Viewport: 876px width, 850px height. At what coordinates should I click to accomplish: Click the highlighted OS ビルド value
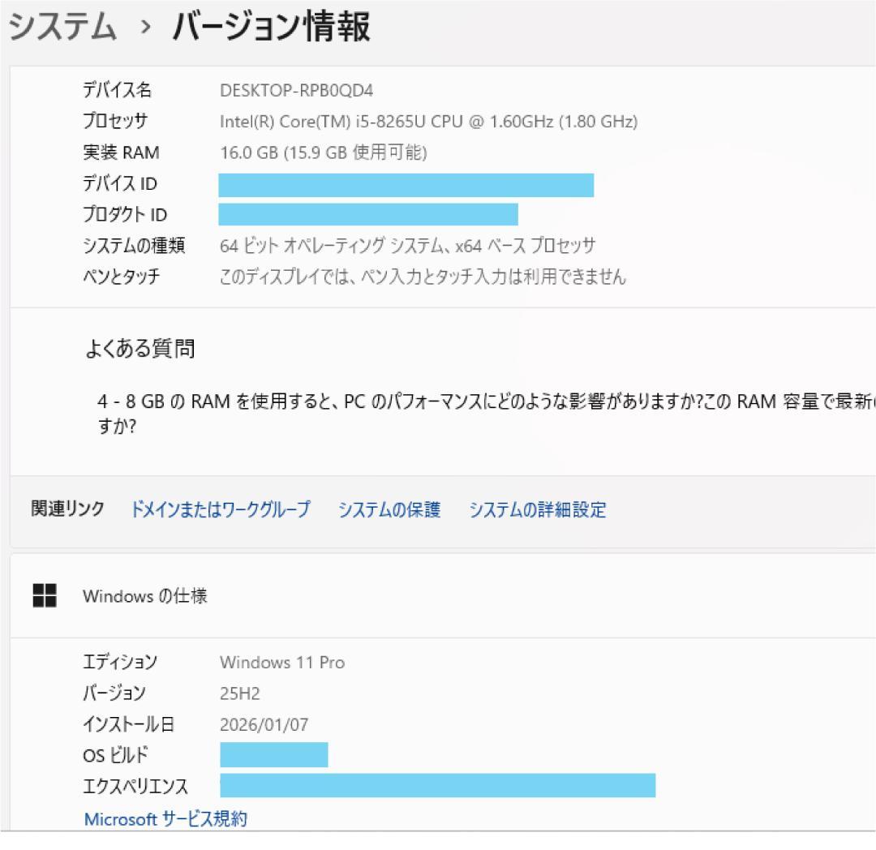pyautogui.click(x=273, y=755)
